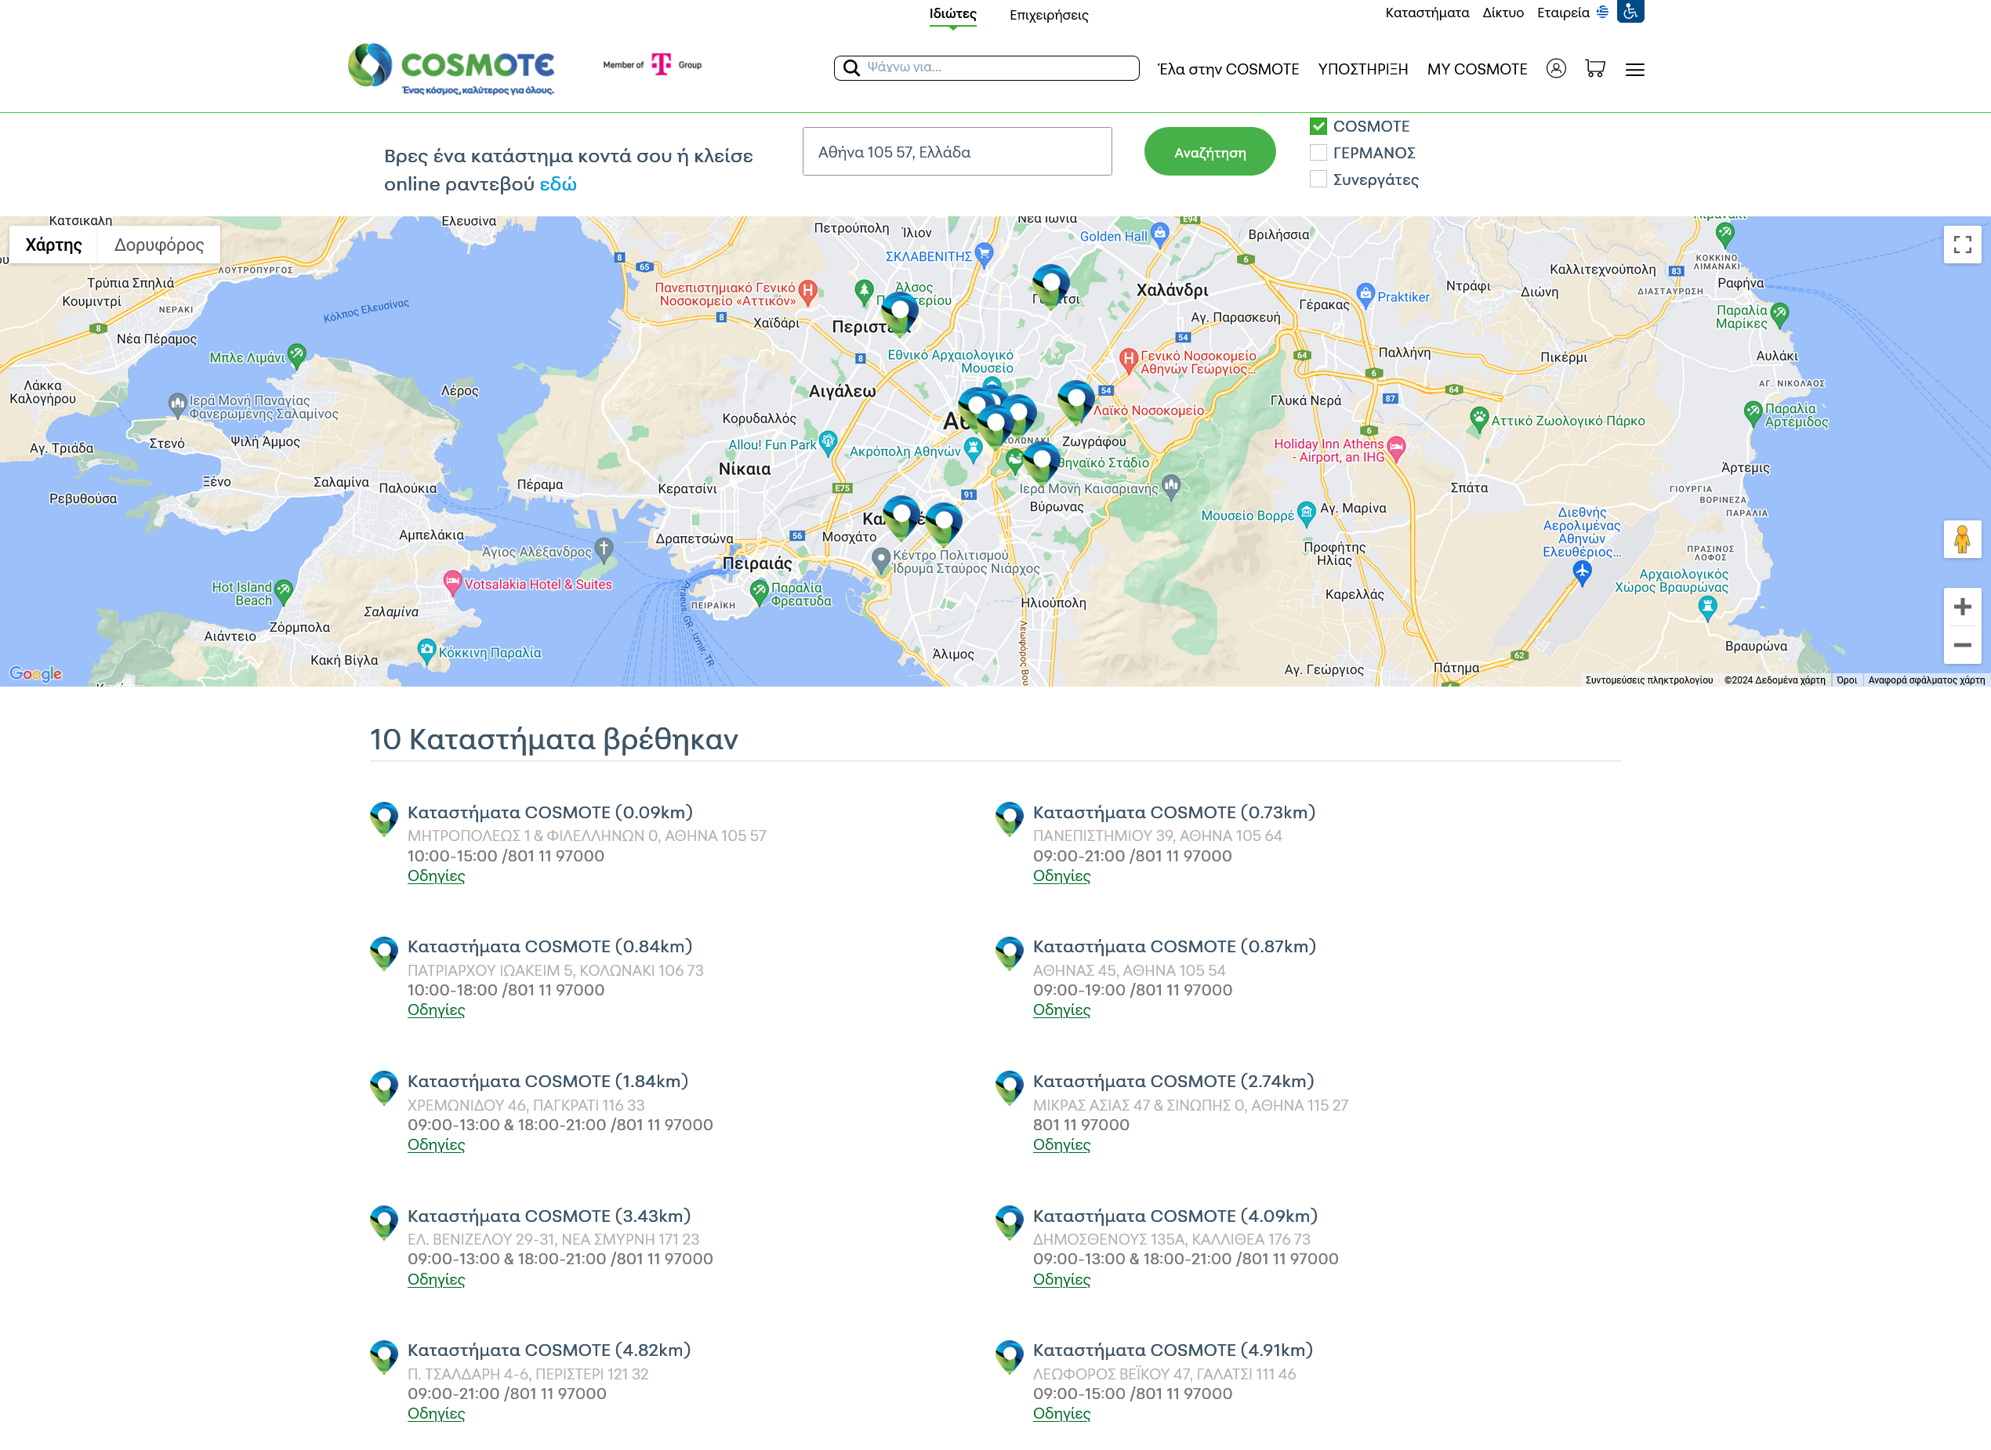Open Οδηγίες for ΜΗΤΡΟΠΟΛΕΩΣ 1 store

(x=435, y=876)
